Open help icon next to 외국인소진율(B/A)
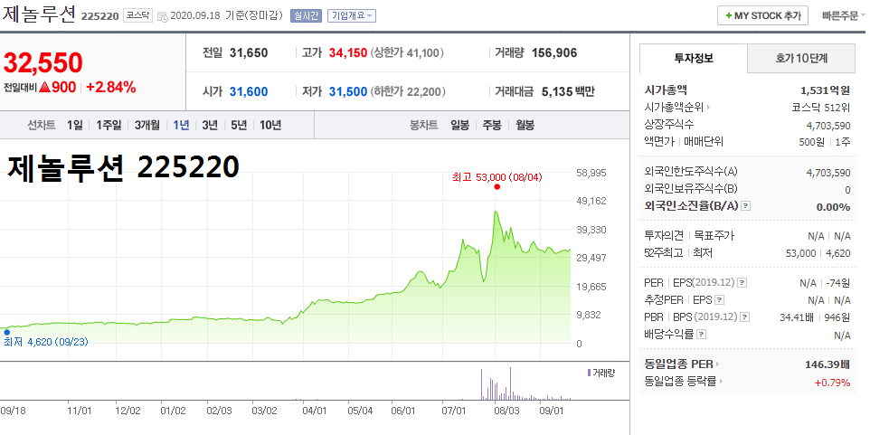This screenshot has width=870, height=435. (x=746, y=206)
